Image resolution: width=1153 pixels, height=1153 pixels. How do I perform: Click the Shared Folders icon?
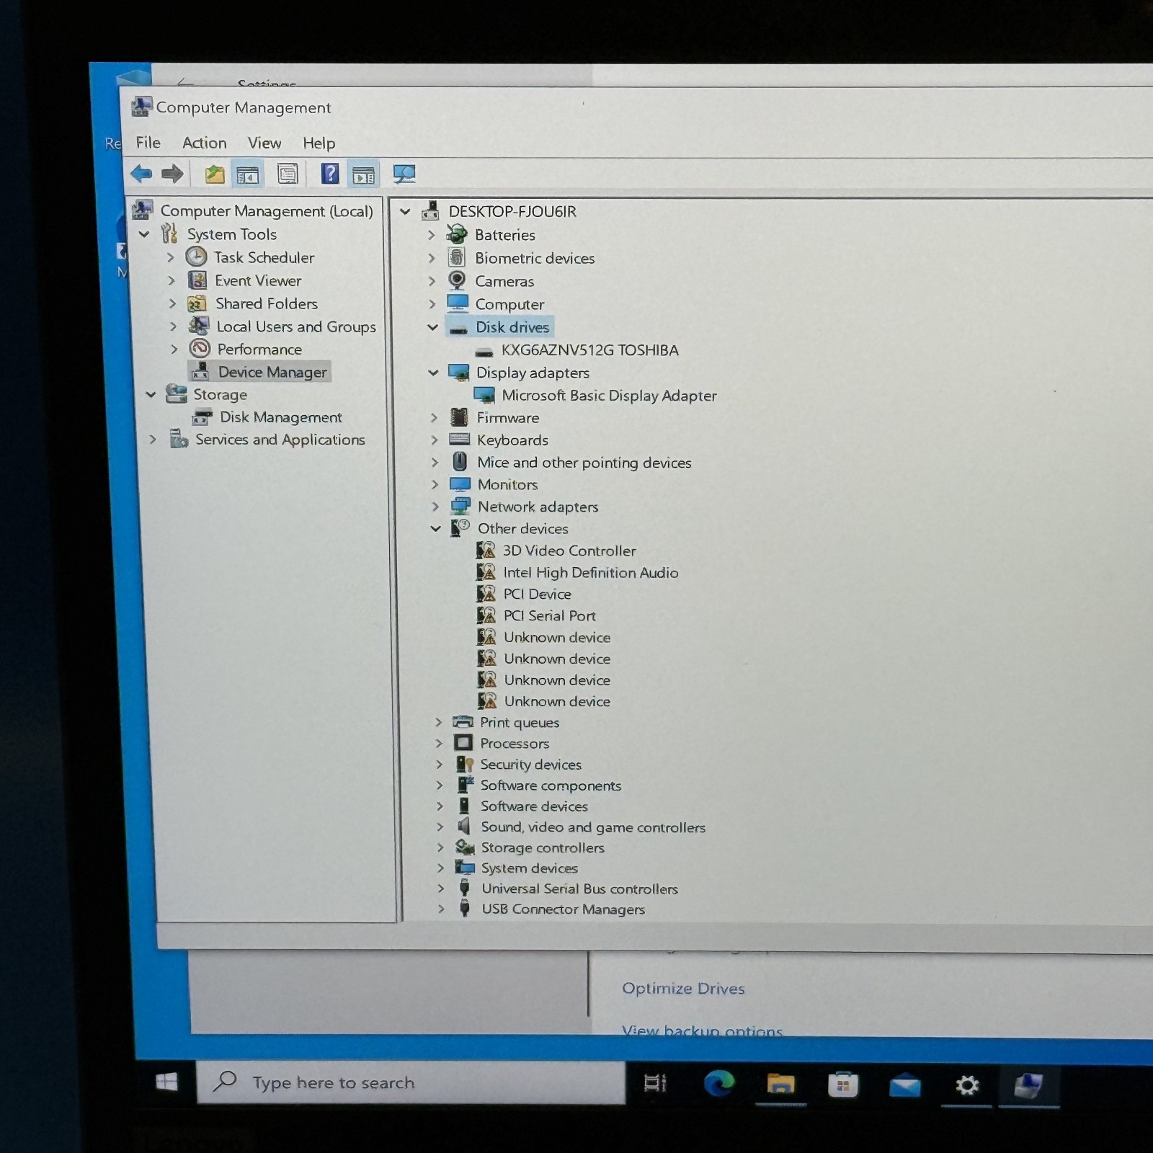(x=197, y=303)
